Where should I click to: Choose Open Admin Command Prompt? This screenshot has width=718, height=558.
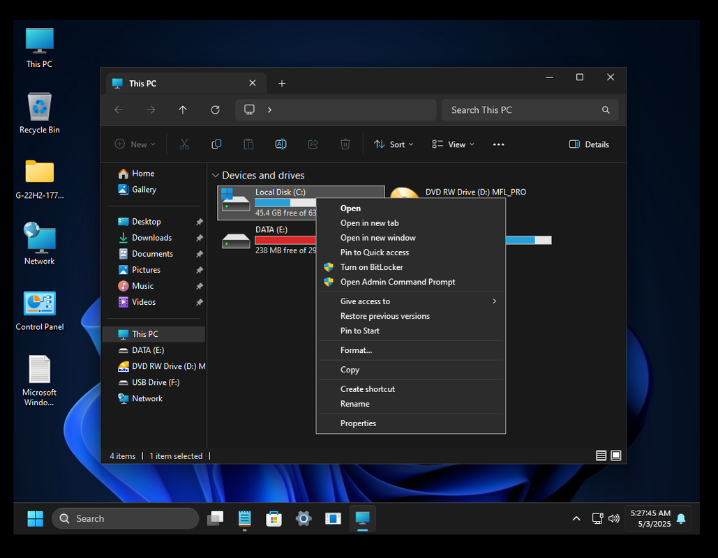point(411,282)
